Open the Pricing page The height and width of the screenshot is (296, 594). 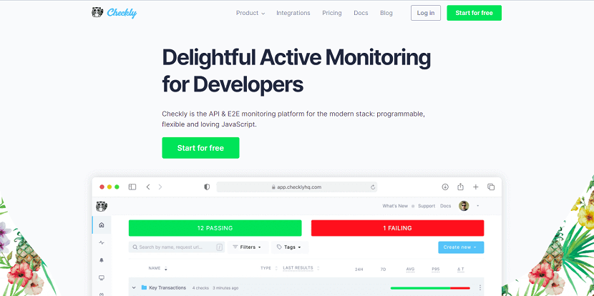pos(332,13)
